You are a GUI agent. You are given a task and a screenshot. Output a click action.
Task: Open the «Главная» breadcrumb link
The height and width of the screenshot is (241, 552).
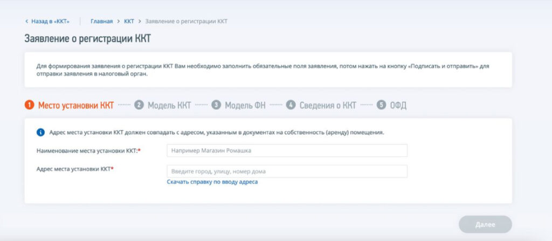coord(102,22)
